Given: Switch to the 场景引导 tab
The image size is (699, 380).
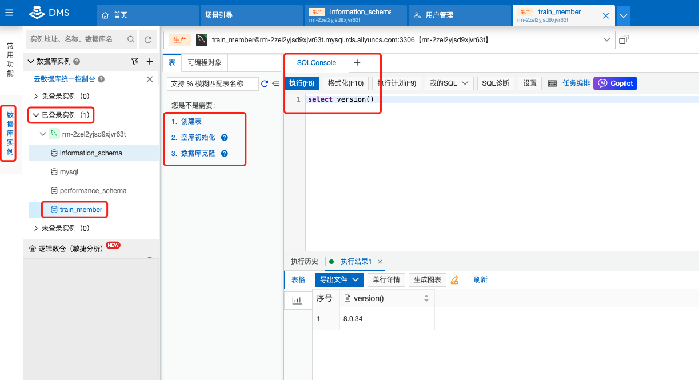Looking at the screenshot, I should tap(251, 15).
